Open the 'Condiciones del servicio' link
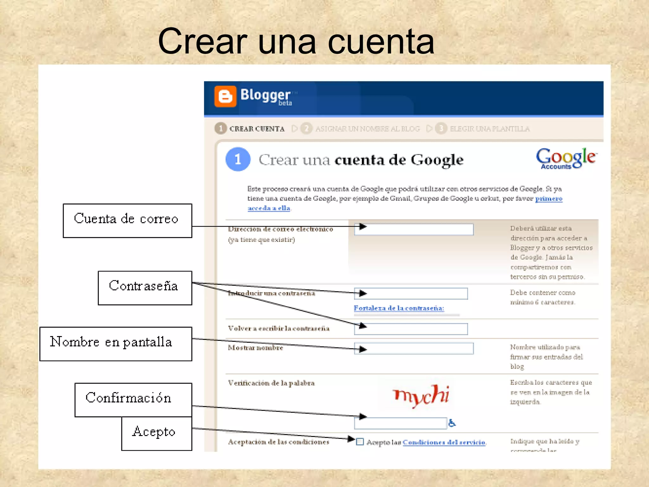The image size is (649, 487). pyautogui.click(x=444, y=442)
